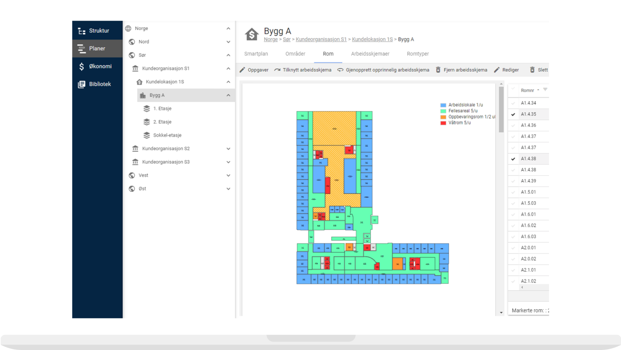Open the Smartplan tab

point(256,54)
